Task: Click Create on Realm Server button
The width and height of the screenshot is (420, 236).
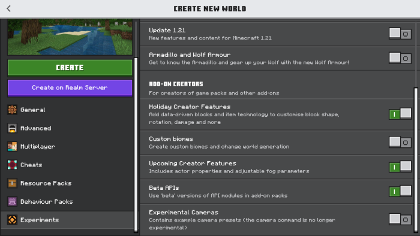Action: pos(70,87)
